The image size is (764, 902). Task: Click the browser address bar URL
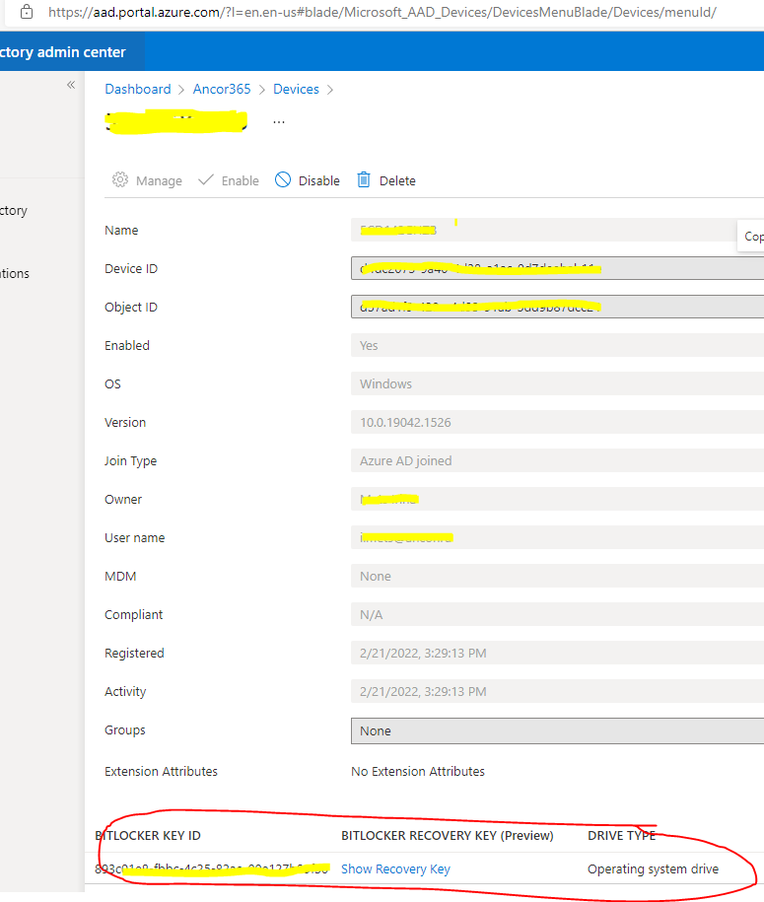[x=382, y=12]
